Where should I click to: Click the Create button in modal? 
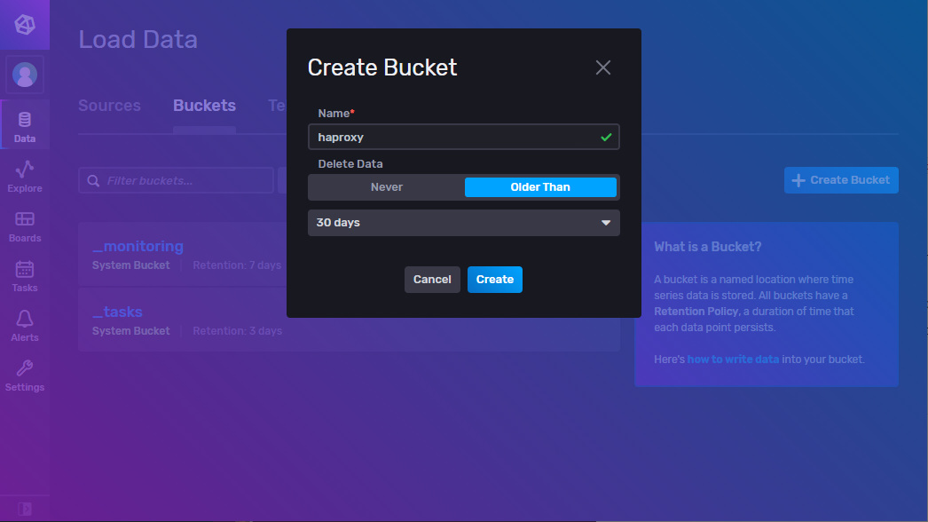(494, 279)
